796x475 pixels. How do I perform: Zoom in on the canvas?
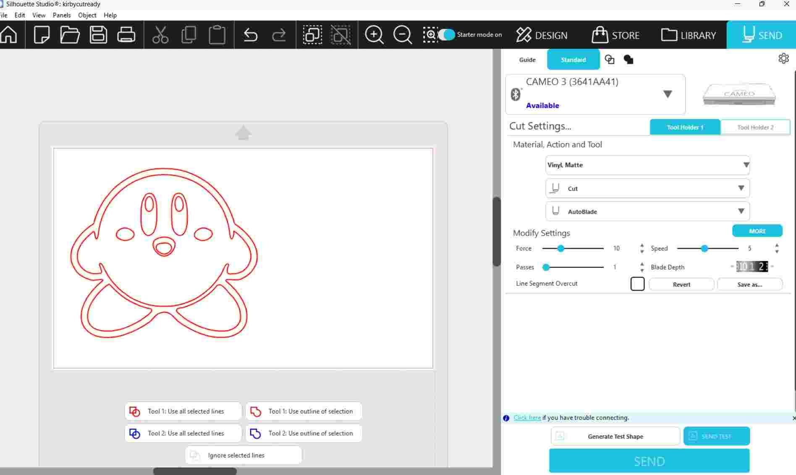click(374, 34)
